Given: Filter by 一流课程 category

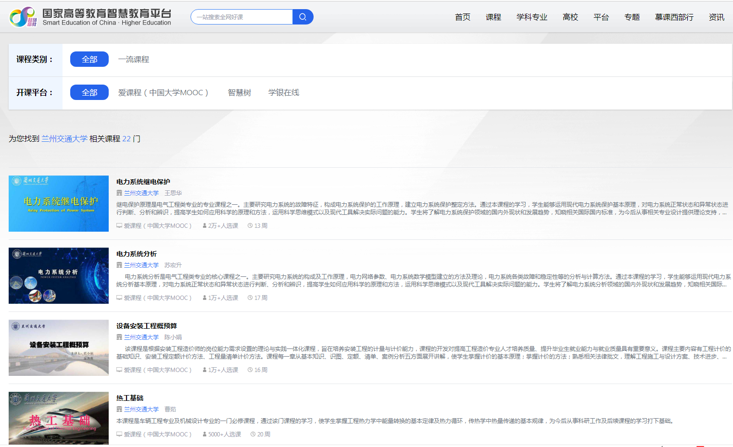Looking at the screenshot, I should 134,60.
